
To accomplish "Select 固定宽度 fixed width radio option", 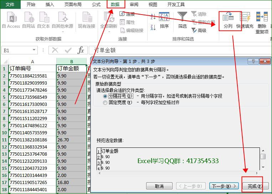I will point(105,103).
